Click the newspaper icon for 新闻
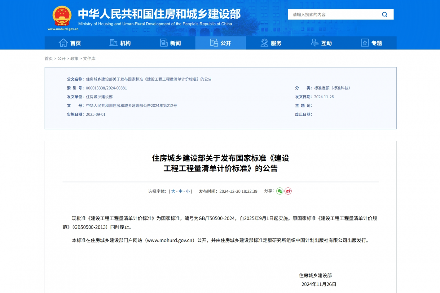The height and width of the screenshot is (293, 440). click(x=164, y=43)
